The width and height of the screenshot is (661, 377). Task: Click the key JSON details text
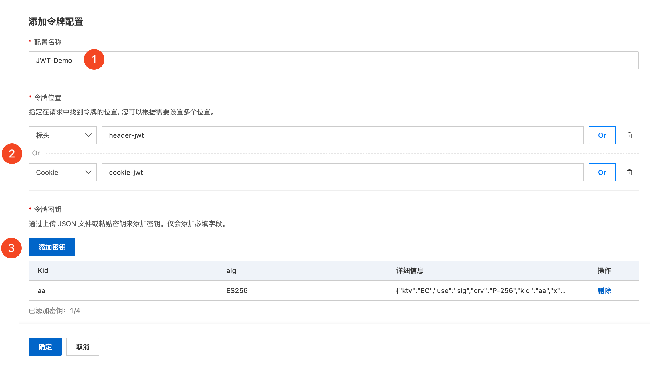tap(481, 290)
